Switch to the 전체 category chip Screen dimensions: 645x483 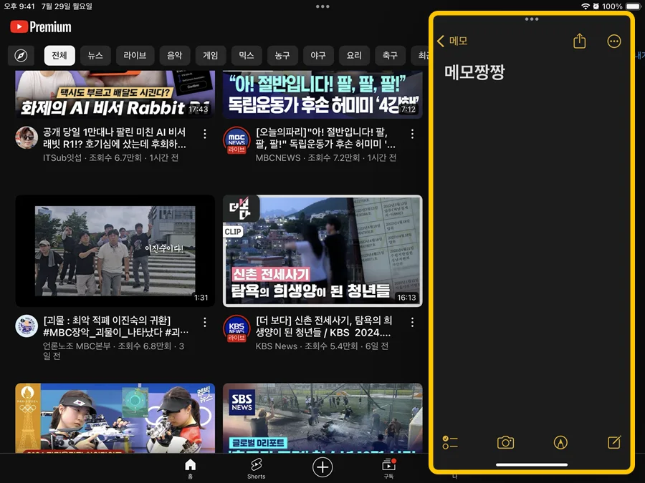(59, 55)
